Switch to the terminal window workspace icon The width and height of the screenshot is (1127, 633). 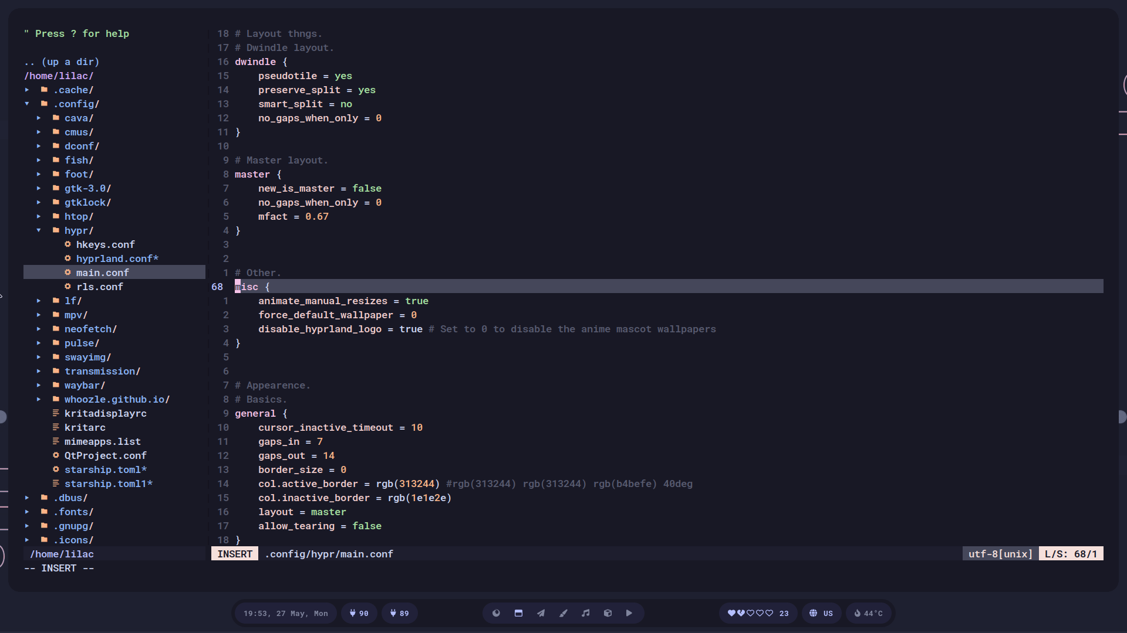[518, 613]
